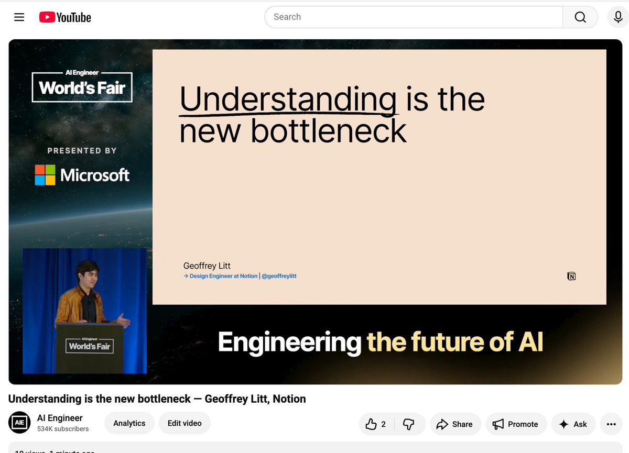Open the AI Engineer channel avatar
Viewport: 629px width, 453px height.
(19, 423)
